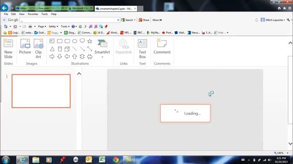Select the left block arrow shape
The image size is (293, 164).
coord(67,56)
